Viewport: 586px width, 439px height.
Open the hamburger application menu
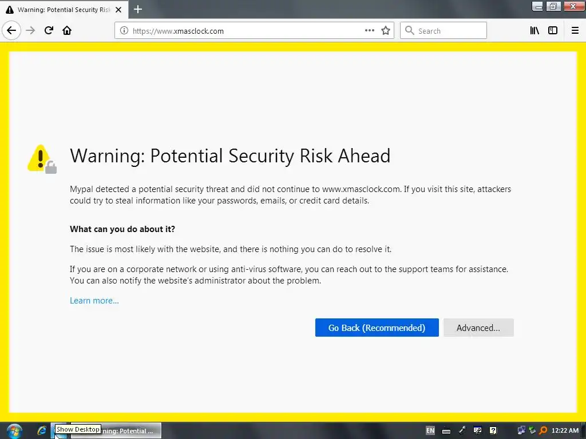575,31
